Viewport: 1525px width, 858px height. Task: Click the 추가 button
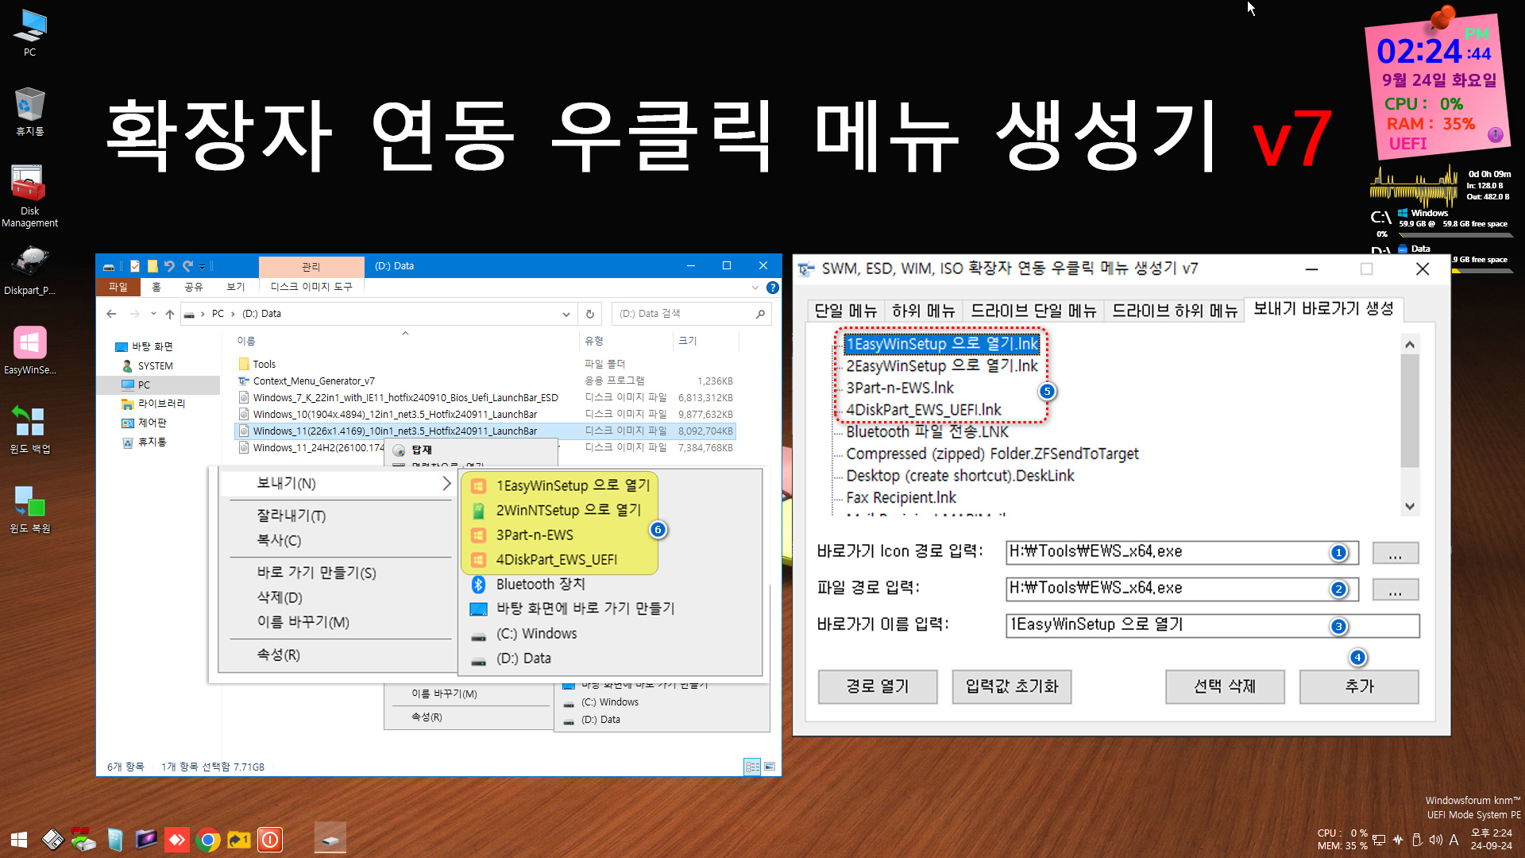point(1359,686)
